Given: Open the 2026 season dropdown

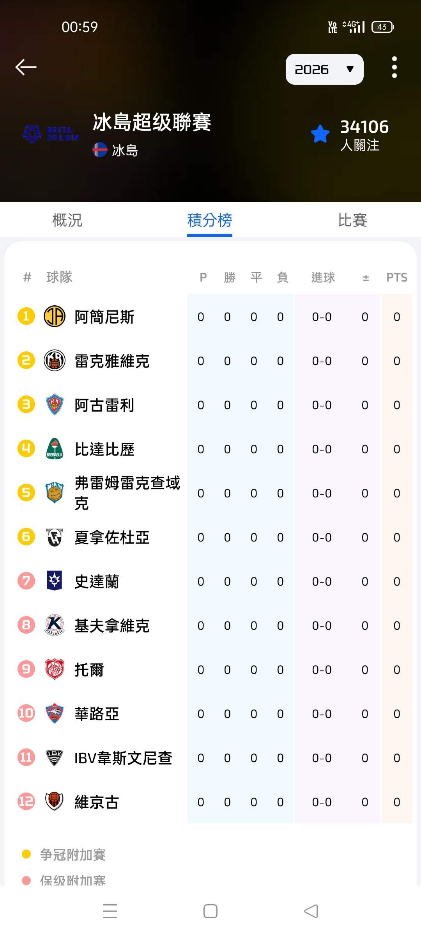Looking at the screenshot, I should [324, 69].
